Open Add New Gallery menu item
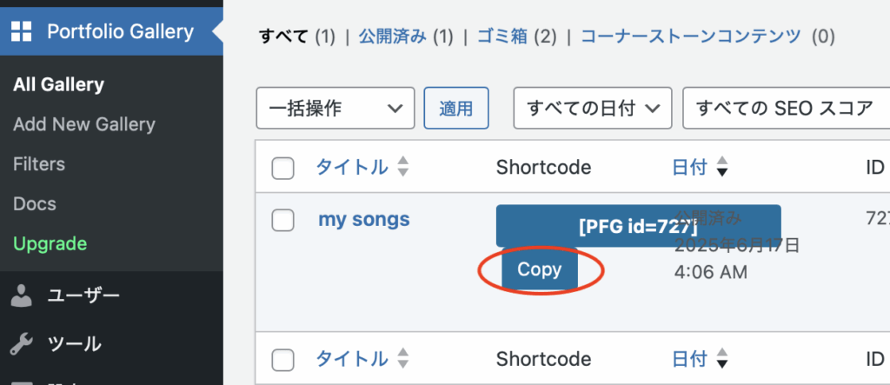The width and height of the screenshot is (890, 385). 84,124
